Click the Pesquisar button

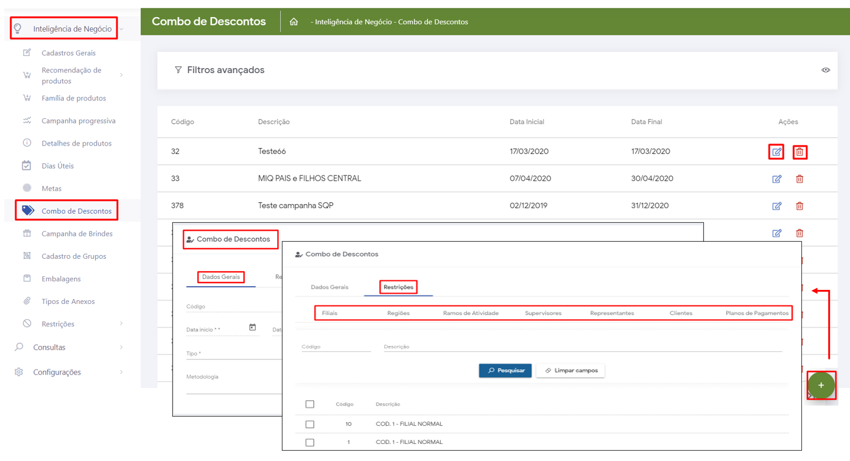(x=505, y=370)
